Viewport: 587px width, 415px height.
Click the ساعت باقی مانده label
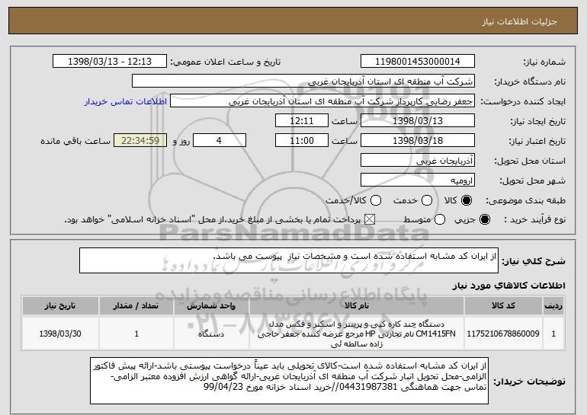[x=75, y=141]
